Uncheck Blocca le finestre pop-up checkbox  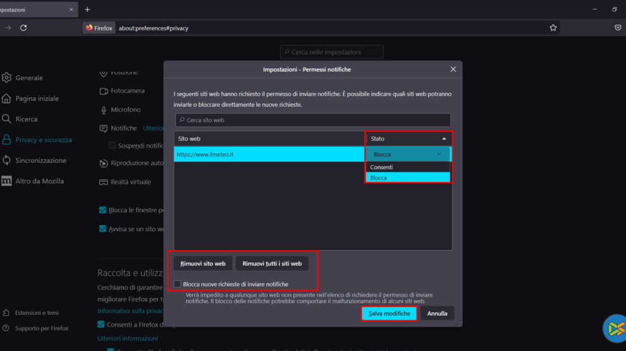pyautogui.click(x=102, y=210)
